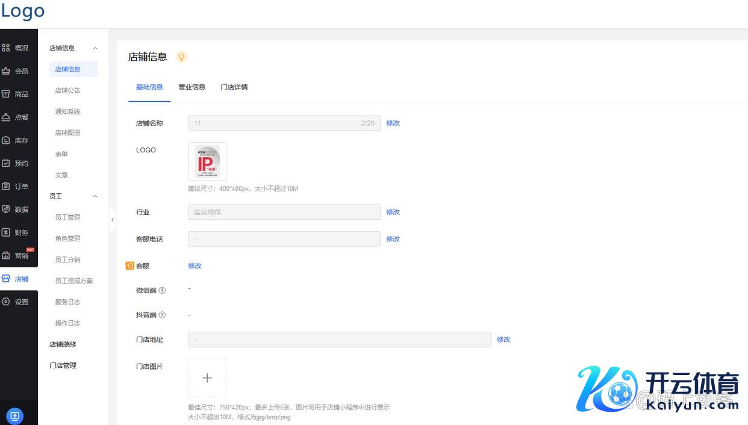Switch to the 营业信息 tab
The width and height of the screenshot is (748, 425).
[x=192, y=87]
